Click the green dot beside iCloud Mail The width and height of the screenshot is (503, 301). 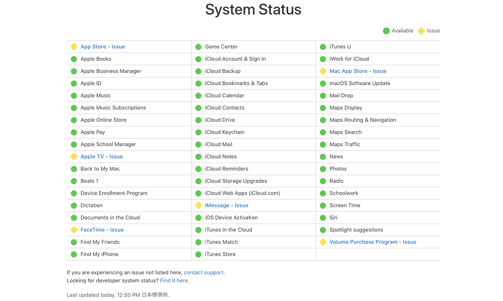[x=198, y=144]
